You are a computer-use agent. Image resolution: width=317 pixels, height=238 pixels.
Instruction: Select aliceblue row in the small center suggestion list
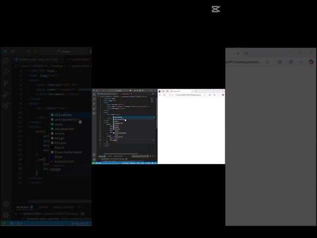[133, 117]
